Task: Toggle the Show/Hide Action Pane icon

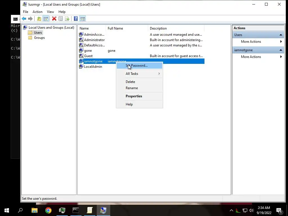Action: coord(83,19)
